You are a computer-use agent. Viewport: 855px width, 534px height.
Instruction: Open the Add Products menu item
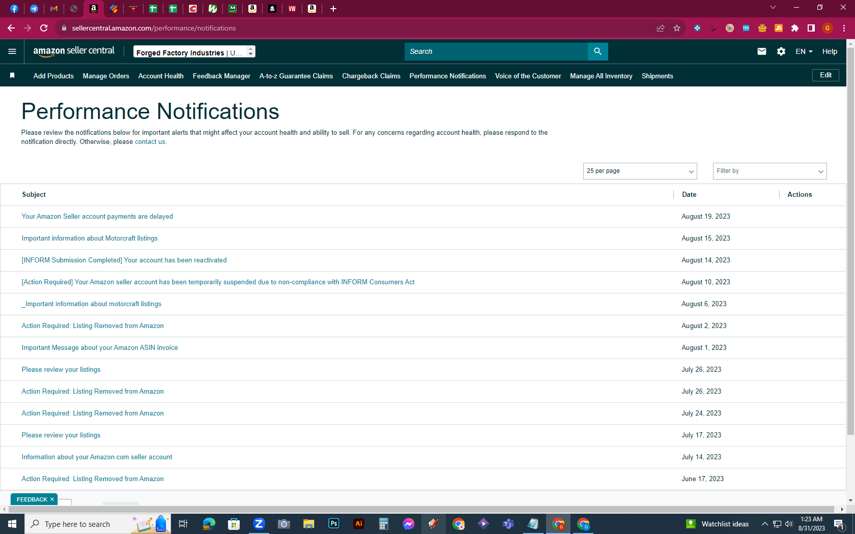[53, 76]
